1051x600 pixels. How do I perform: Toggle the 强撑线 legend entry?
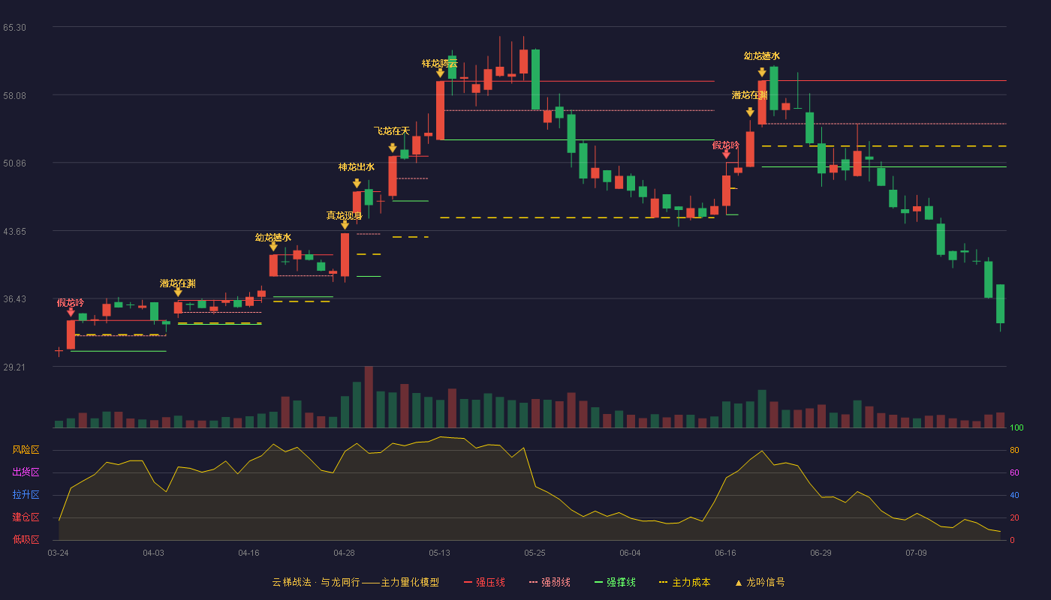(x=615, y=582)
